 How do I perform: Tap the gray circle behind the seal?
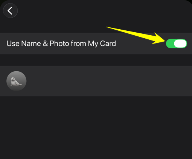16,81
